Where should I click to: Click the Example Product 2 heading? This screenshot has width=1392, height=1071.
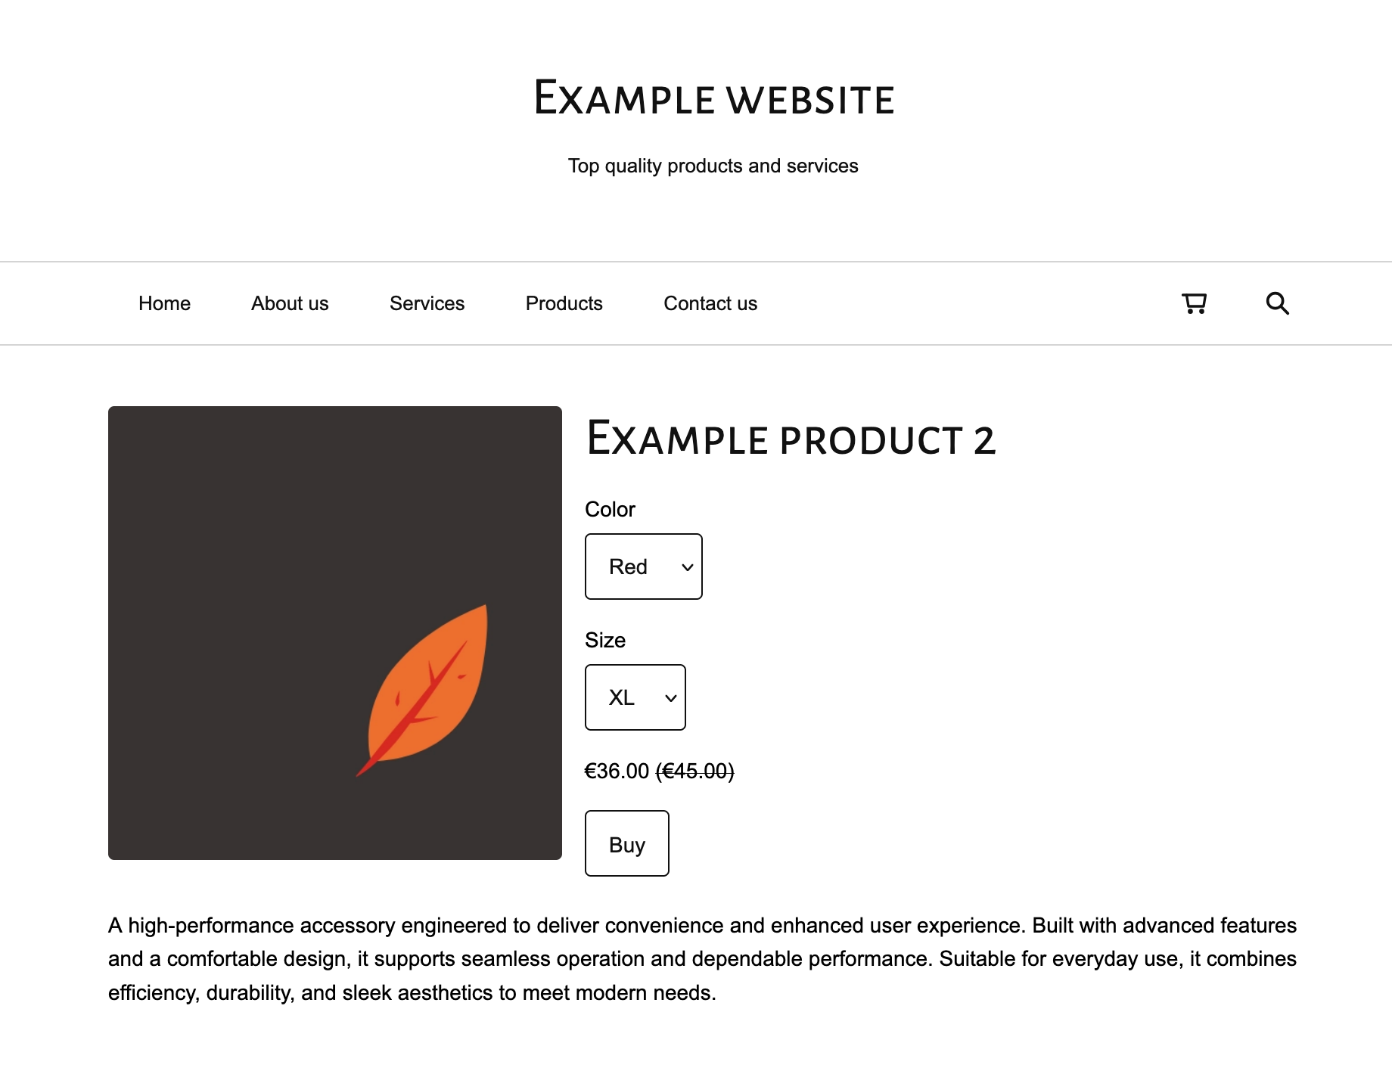791,439
